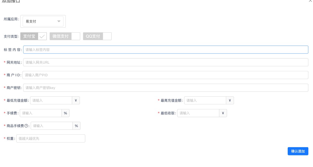Focus the 标签内容 input field
This screenshot has width=313, height=167.
pos(166,50)
